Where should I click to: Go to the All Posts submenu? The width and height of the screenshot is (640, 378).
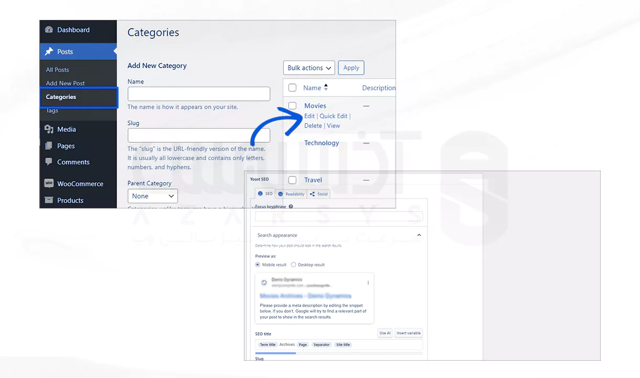57,70
